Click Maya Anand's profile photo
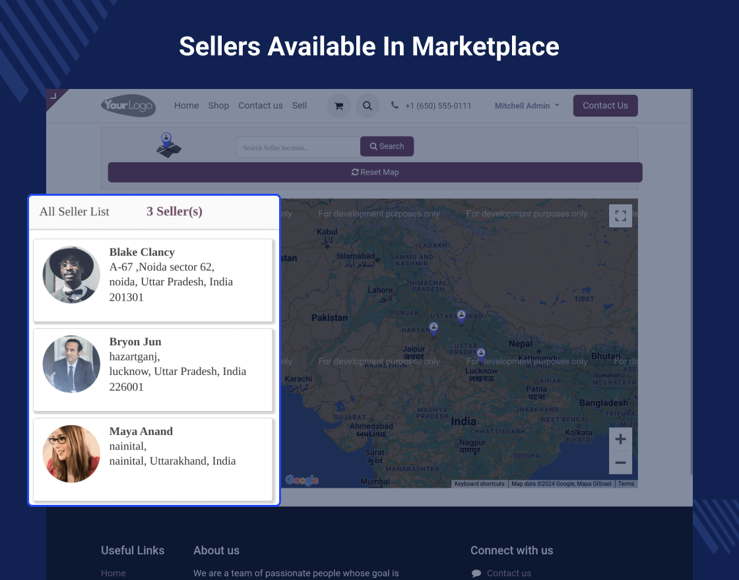This screenshot has height=580, width=739. click(71, 454)
